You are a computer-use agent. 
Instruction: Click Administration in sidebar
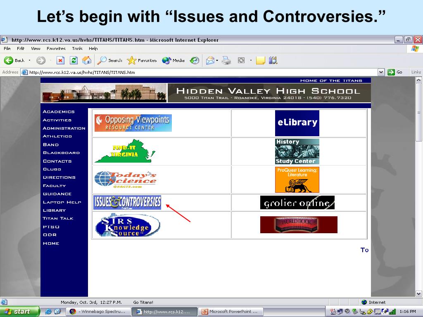pyautogui.click(x=64, y=128)
